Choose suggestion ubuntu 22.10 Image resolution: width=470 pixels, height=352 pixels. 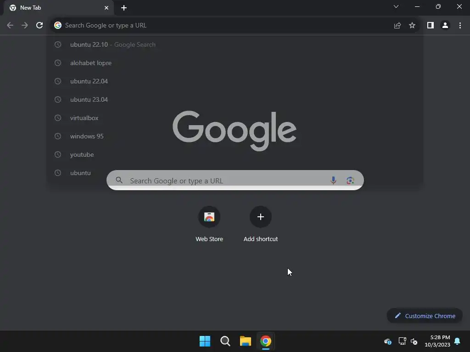click(235, 44)
